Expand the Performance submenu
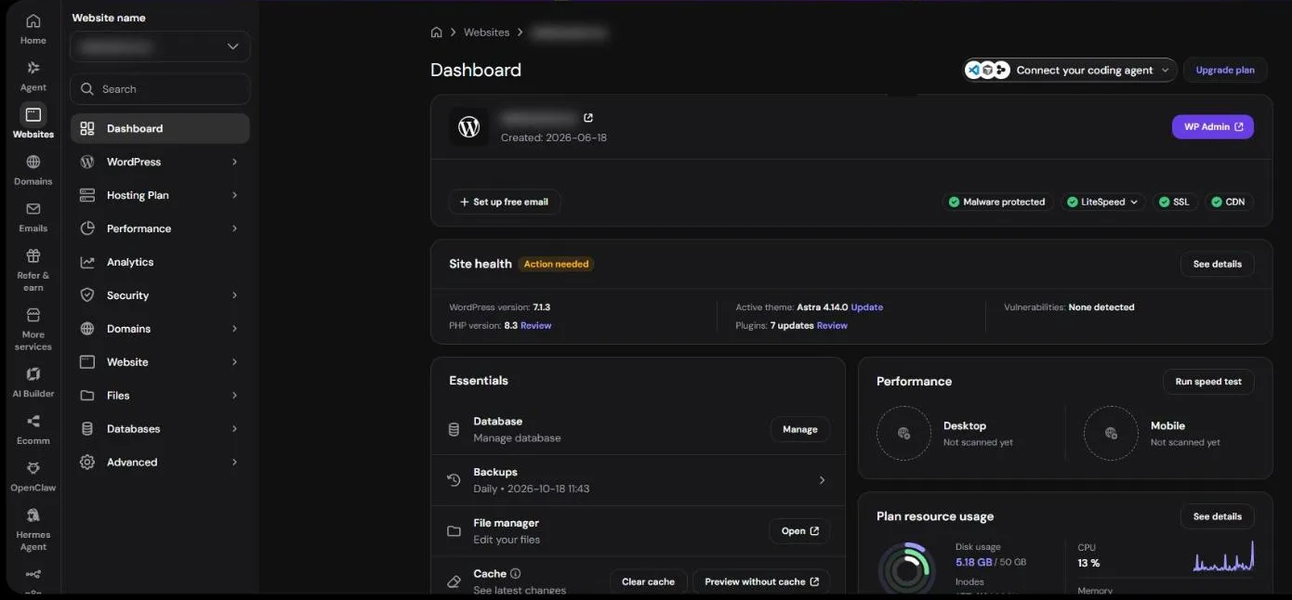The width and height of the screenshot is (1292, 600). 234,228
